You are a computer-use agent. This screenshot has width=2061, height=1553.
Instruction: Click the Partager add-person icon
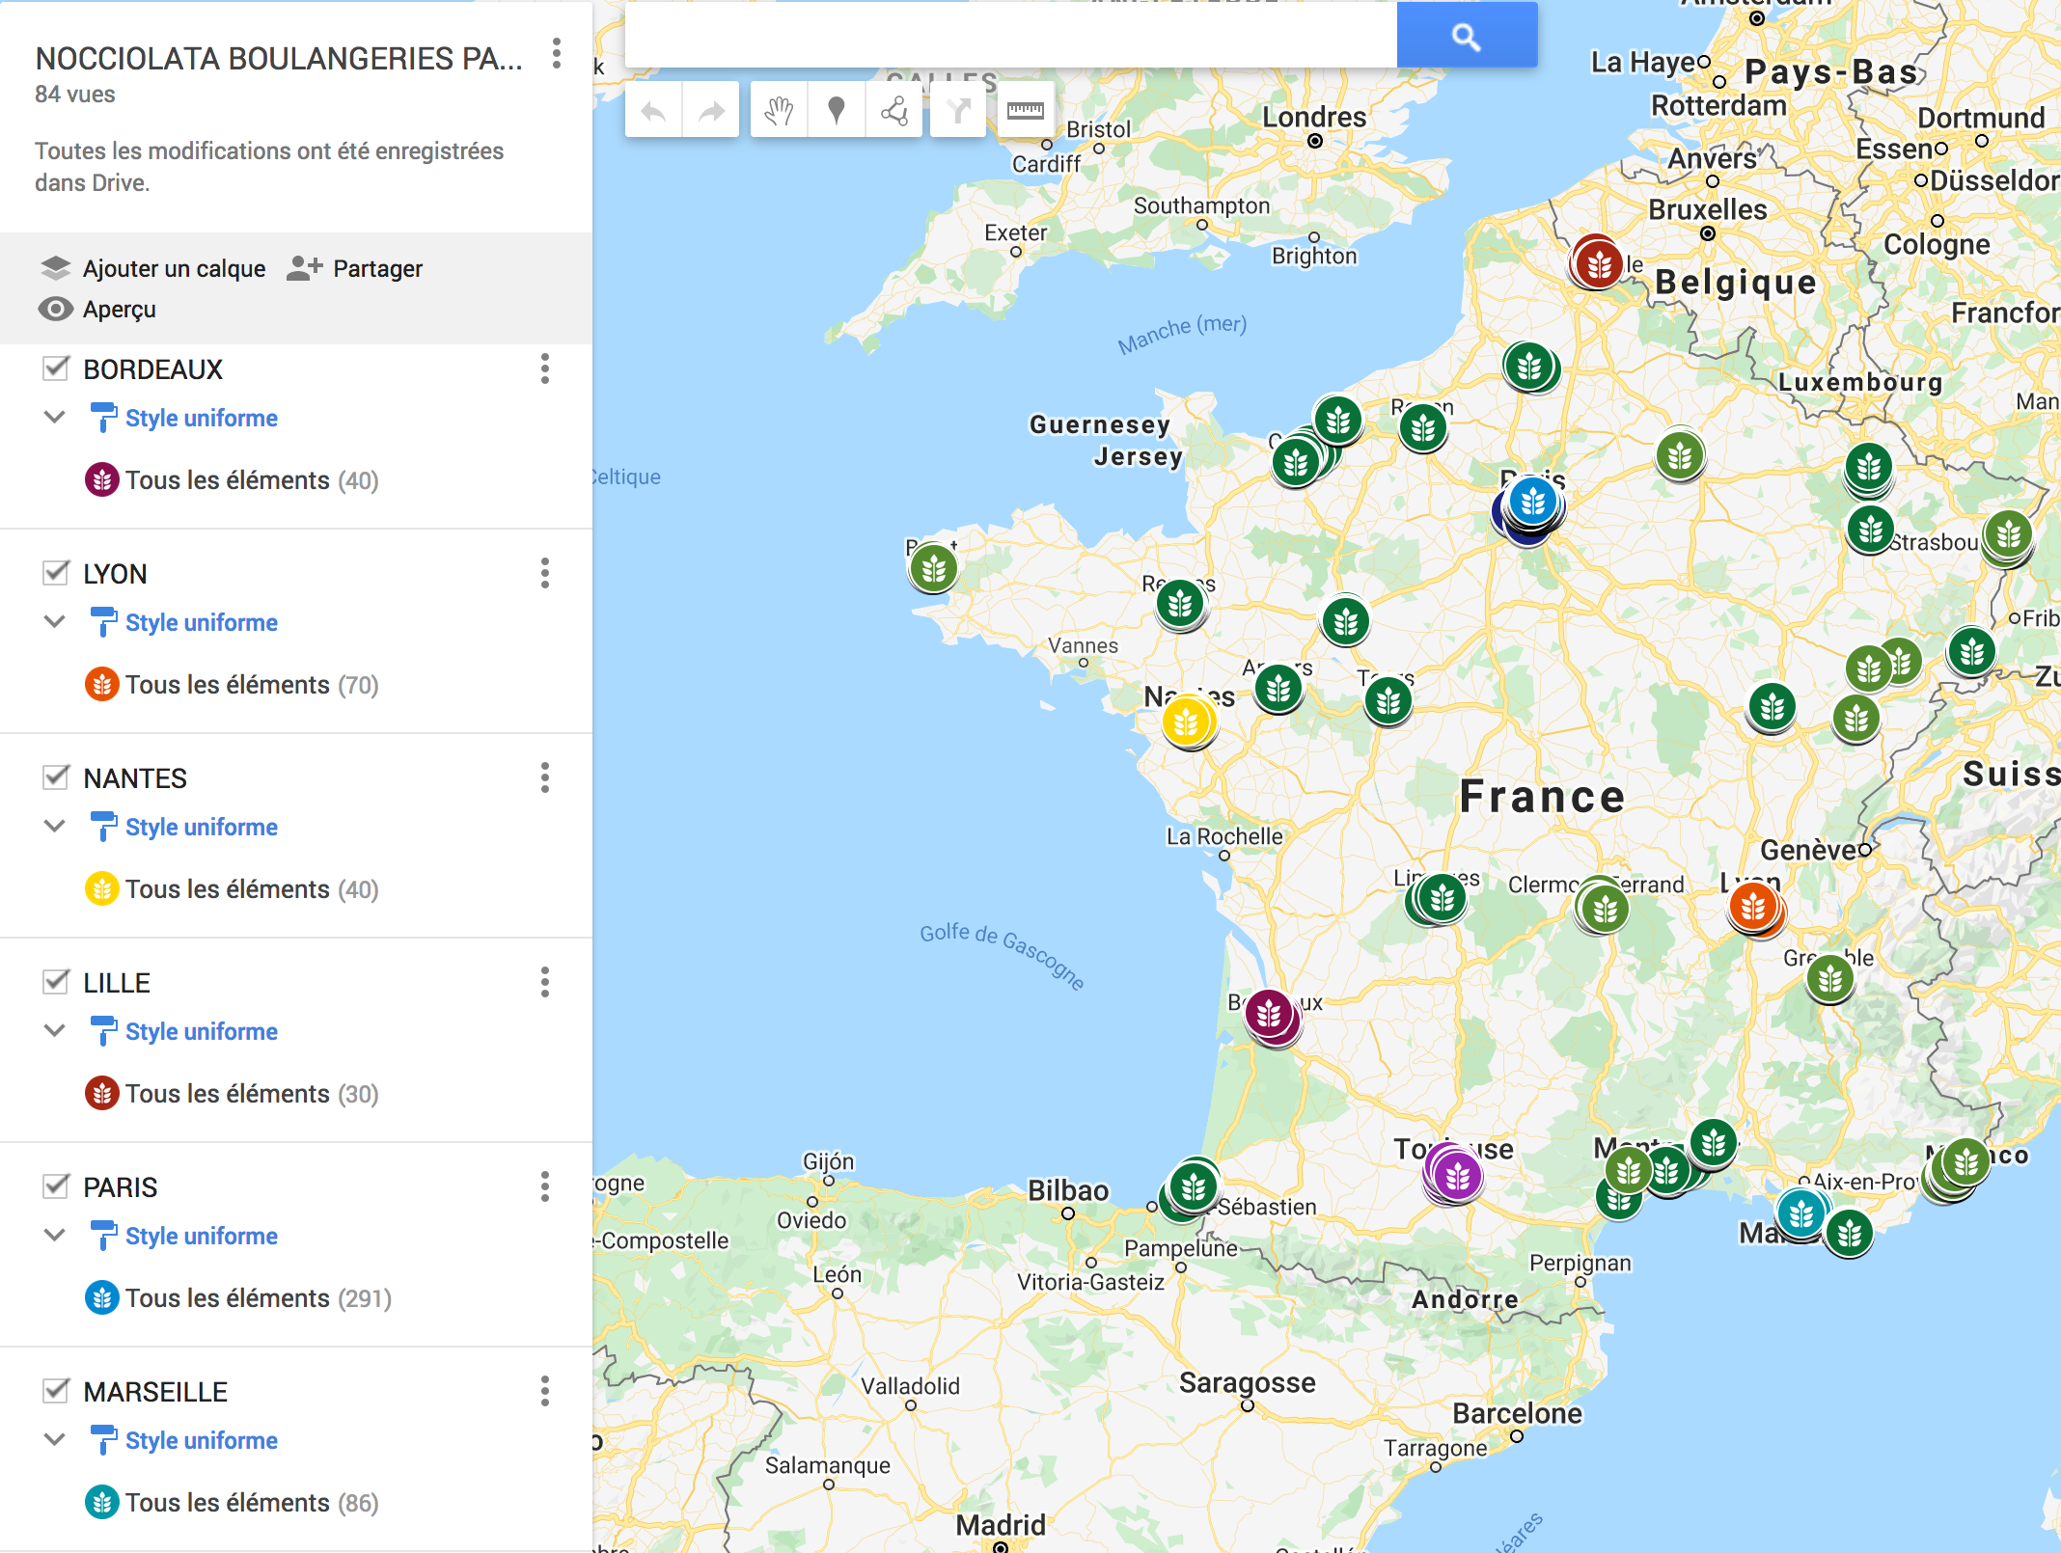coord(304,268)
